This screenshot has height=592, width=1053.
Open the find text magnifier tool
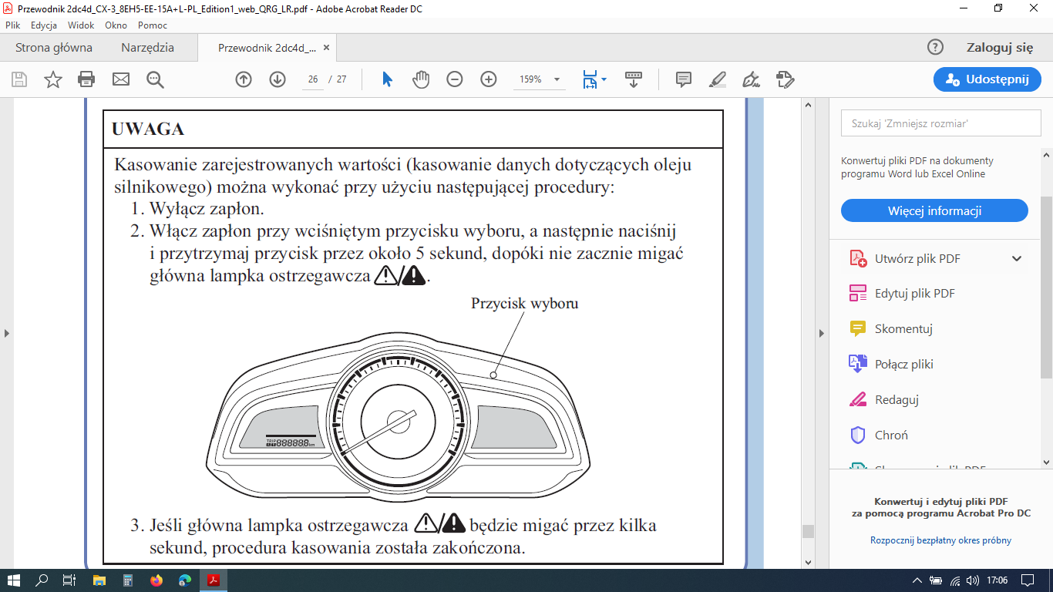click(155, 79)
